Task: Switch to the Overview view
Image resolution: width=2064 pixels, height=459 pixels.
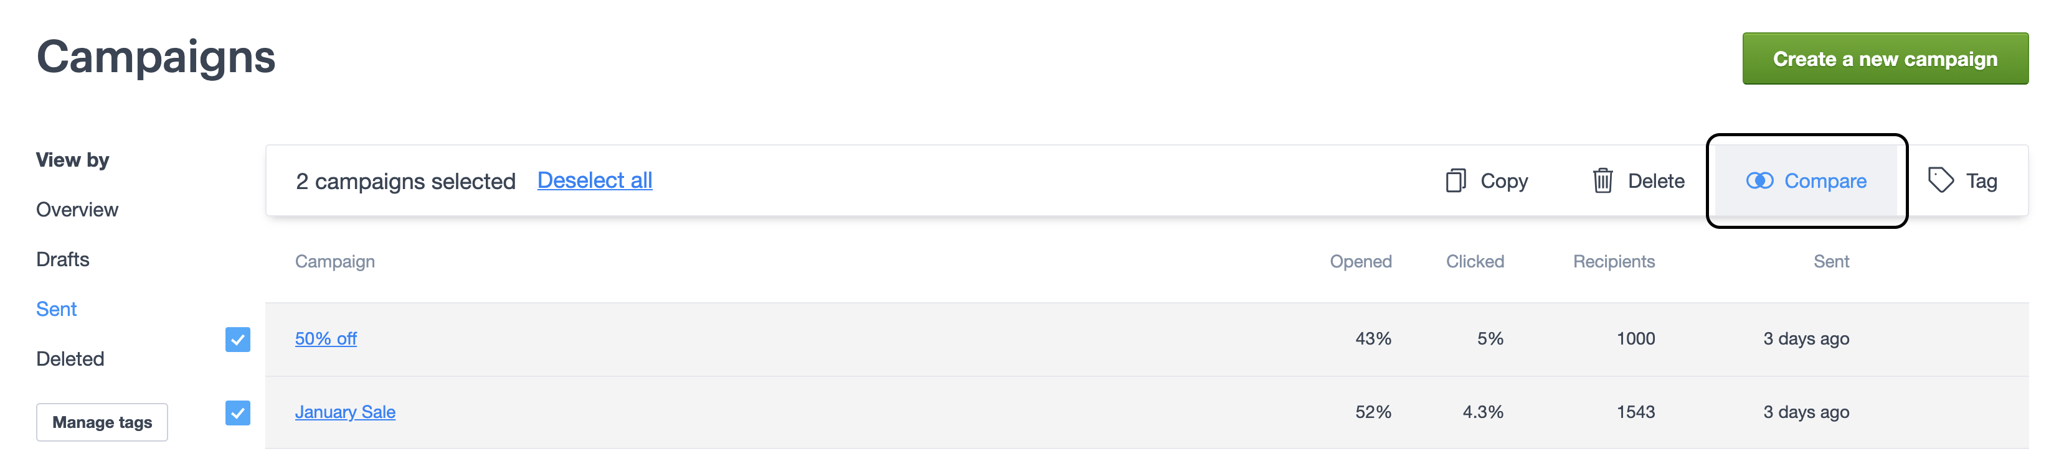Action: (x=77, y=210)
